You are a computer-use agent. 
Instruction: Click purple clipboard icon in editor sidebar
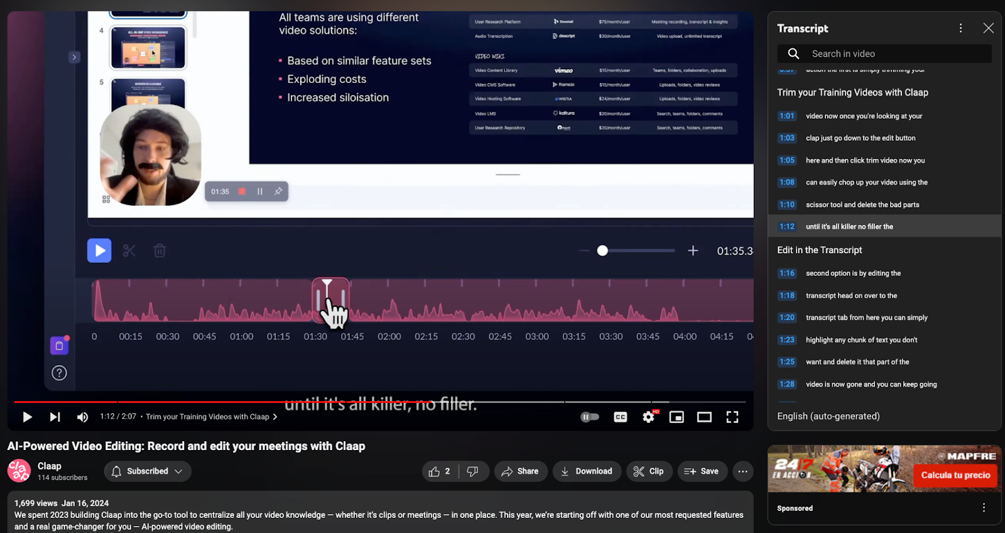pyautogui.click(x=59, y=346)
